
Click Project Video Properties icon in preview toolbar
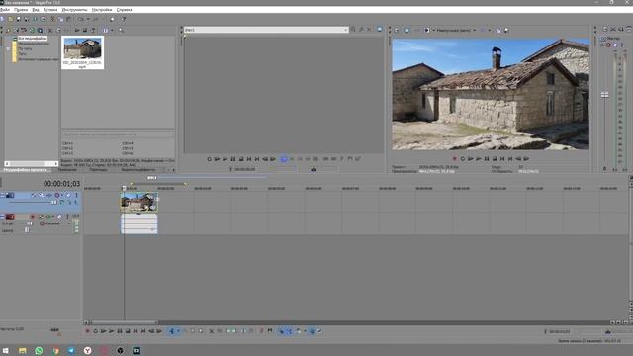pos(397,30)
